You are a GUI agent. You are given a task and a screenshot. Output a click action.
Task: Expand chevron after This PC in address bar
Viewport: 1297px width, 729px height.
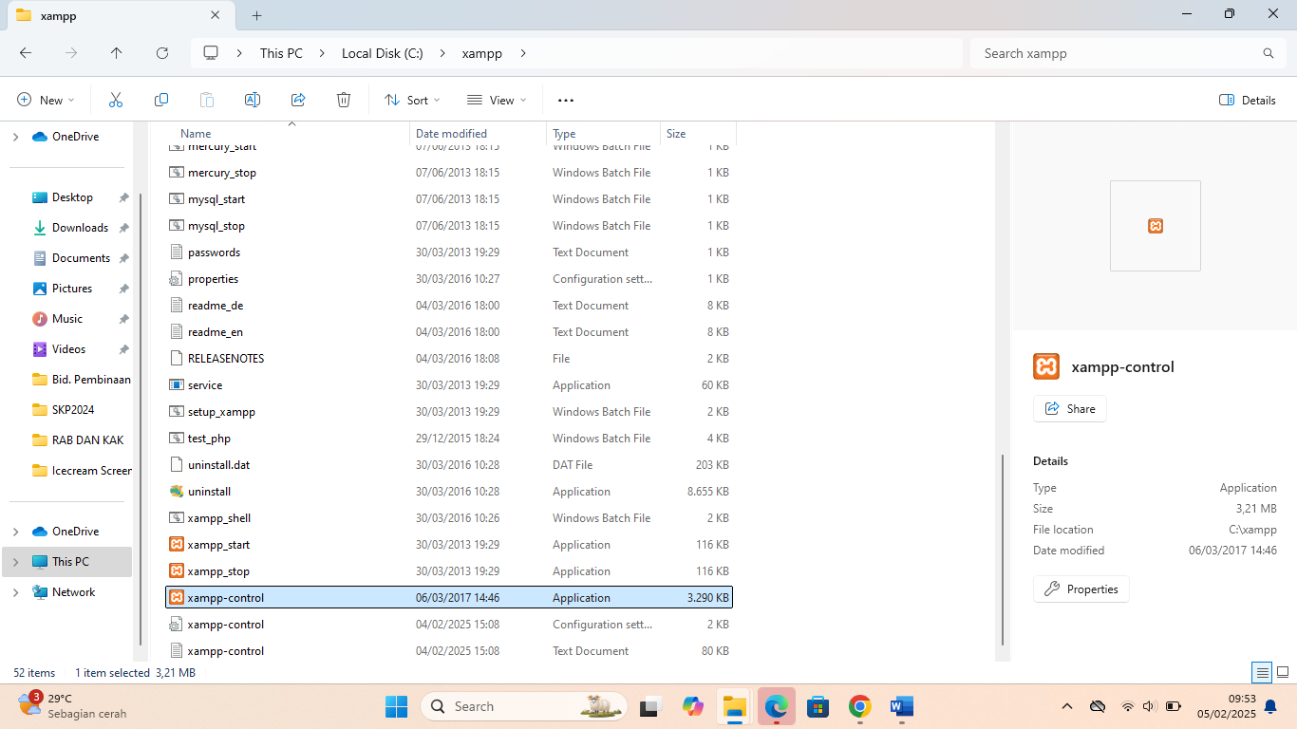point(322,53)
